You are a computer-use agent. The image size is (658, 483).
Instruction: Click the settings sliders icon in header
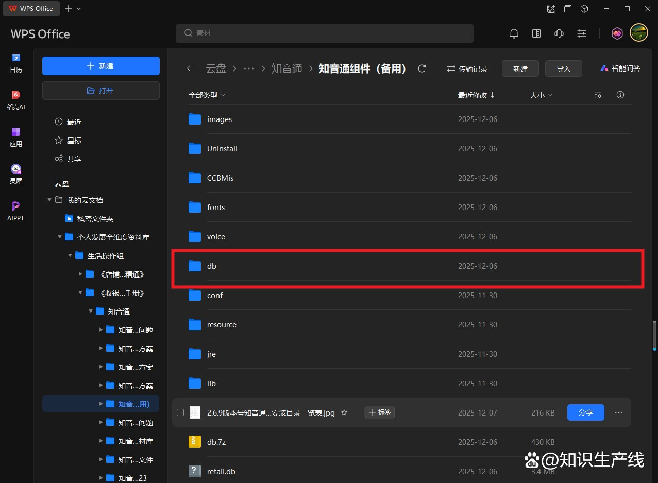click(582, 33)
